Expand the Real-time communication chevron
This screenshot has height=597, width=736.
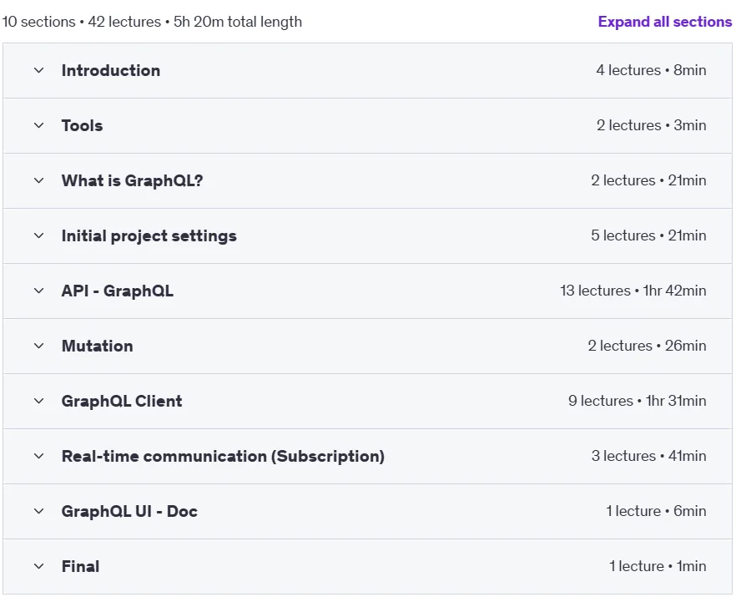tap(39, 456)
